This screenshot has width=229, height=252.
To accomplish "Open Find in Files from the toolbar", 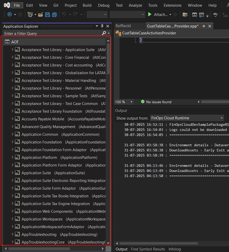I will pos(185,15).
